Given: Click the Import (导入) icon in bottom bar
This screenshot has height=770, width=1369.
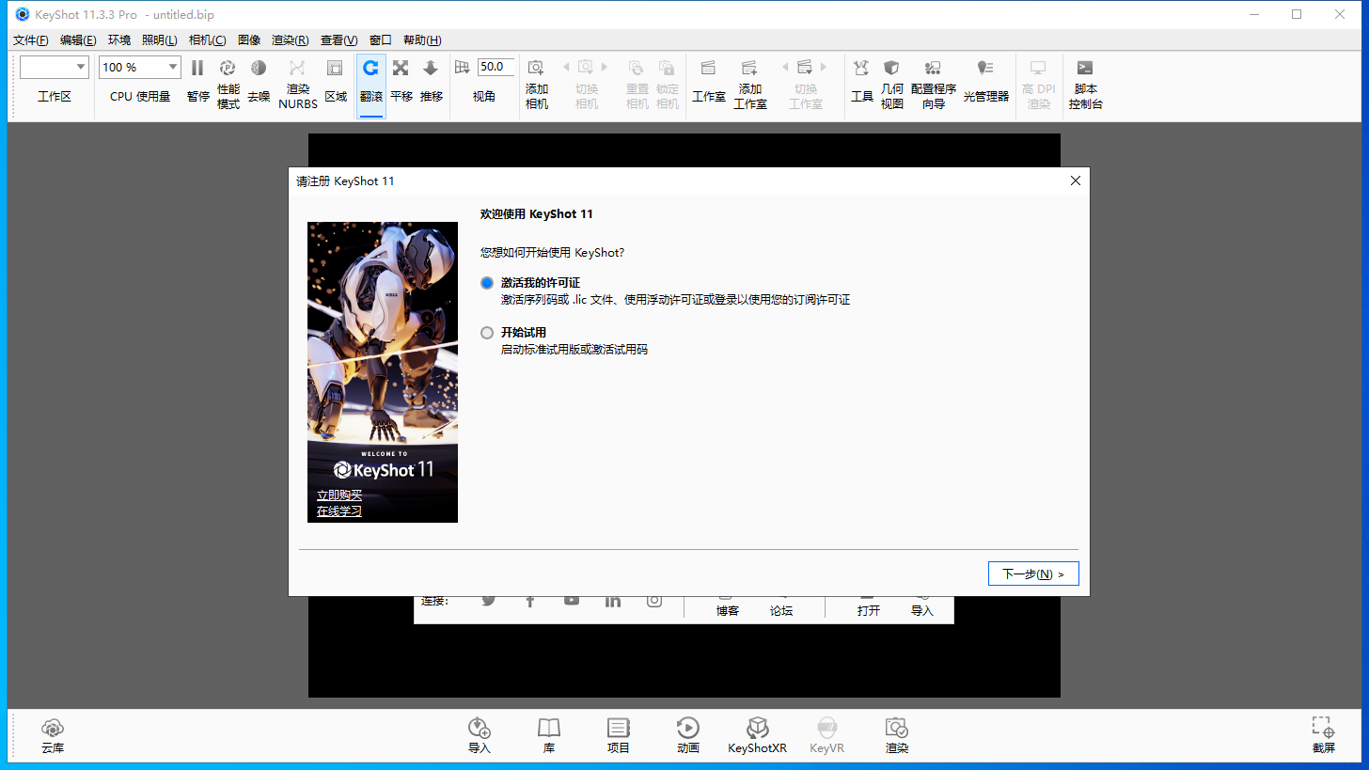Looking at the screenshot, I should point(480,728).
